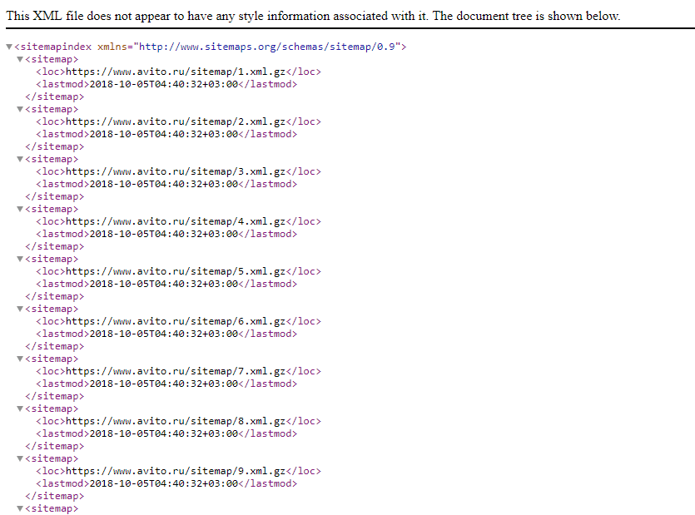Click lastmod date under 7.xml.gz
Viewport: 695px width, 515px height.
pyautogui.click(x=164, y=384)
